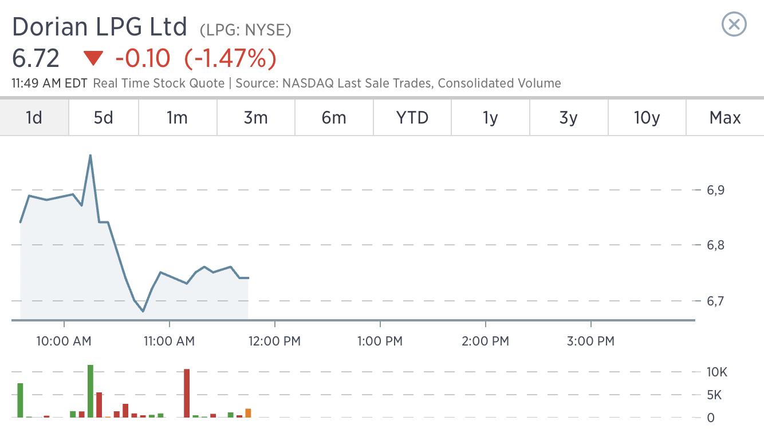Show the Max price history
The height and width of the screenshot is (429, 764).
coord(724,118)
